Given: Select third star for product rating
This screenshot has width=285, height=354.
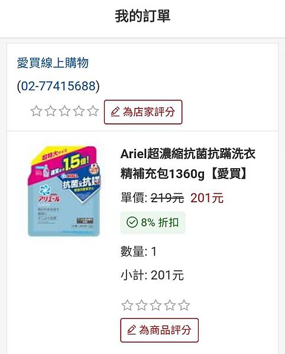Looking at the screenshot, I should [x=156, y=305].
